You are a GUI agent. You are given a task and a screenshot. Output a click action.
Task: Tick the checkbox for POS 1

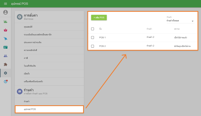pos(92,38)
